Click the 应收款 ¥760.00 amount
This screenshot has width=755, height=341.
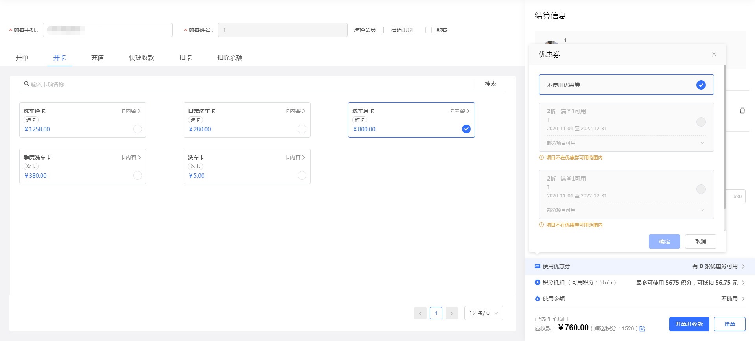coord(573,328)
